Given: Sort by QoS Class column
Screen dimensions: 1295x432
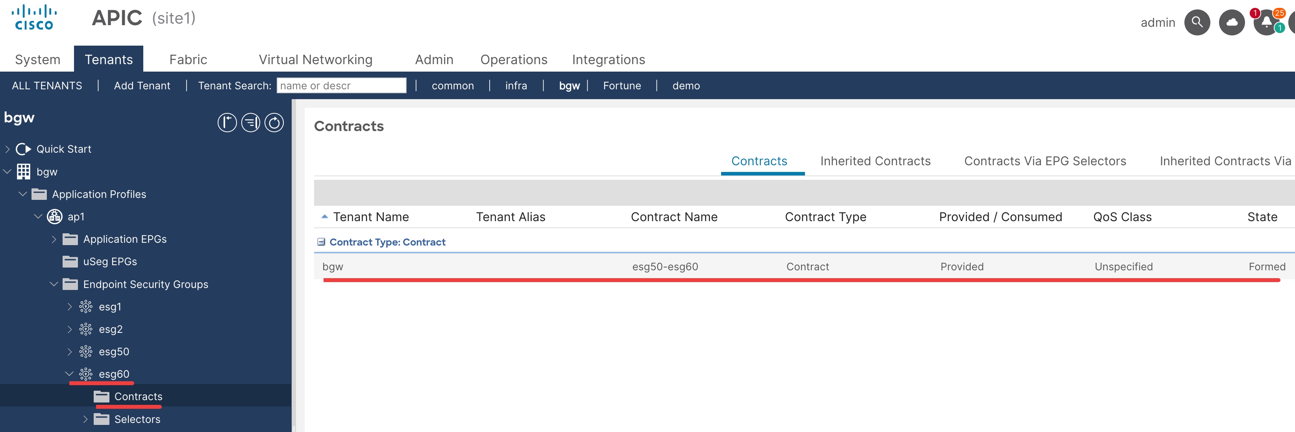Looking at the screenshot, I should 1122,217.
